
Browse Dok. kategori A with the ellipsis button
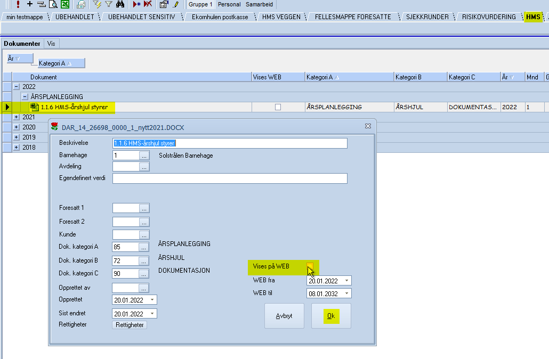tap(143, 247)
